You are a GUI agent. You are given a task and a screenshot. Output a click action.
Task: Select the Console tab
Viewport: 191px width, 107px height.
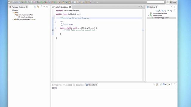pyautogui.click(x=92, y=85)
